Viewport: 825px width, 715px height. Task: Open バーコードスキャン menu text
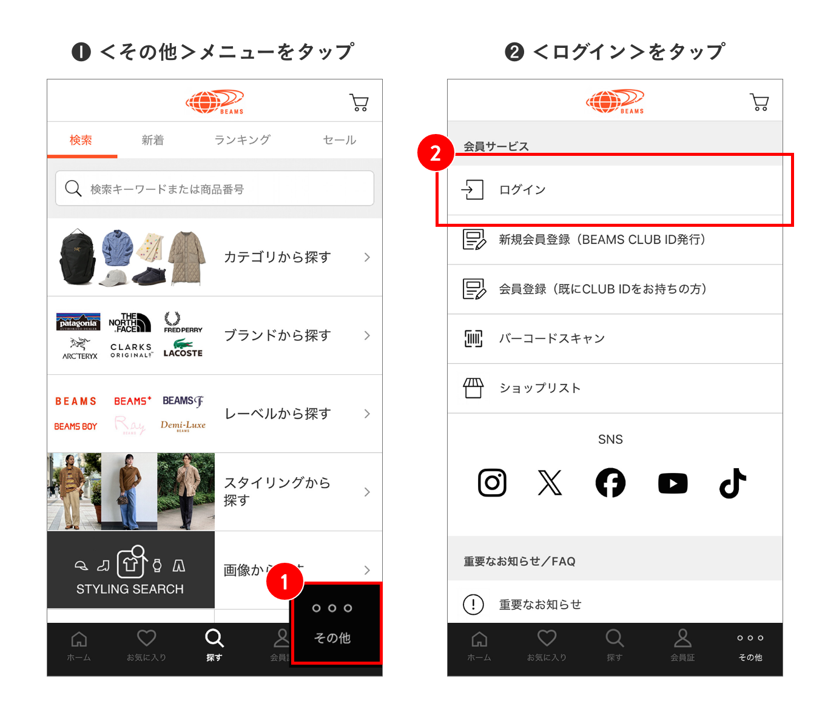pyautogui.click(x=552, y=338)
